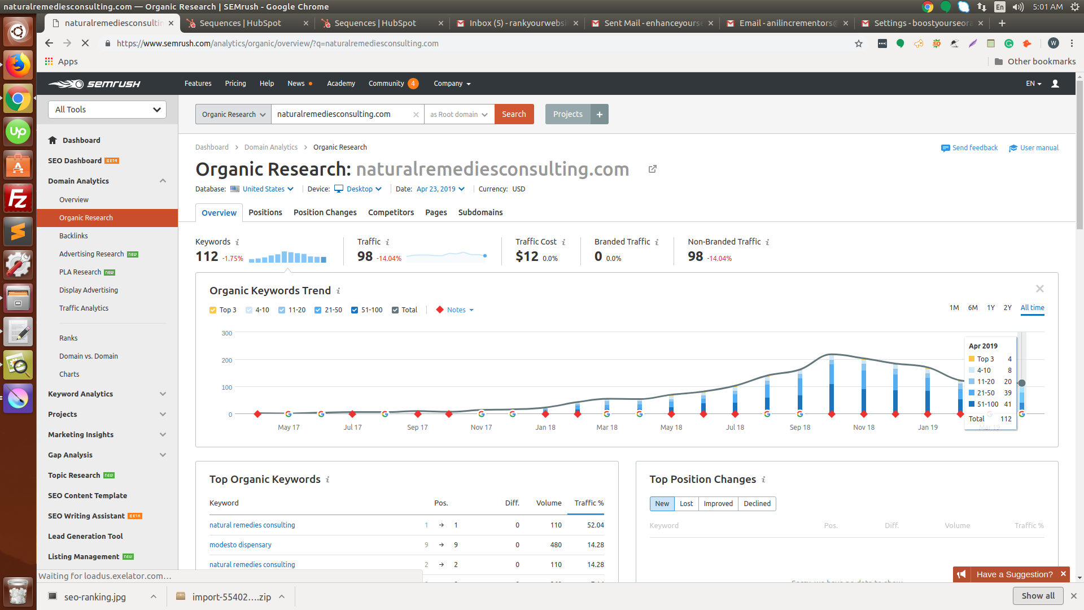Clear the domain search field
The height and width of the screenshot is (610, 1084).
(x=416, y=115)
